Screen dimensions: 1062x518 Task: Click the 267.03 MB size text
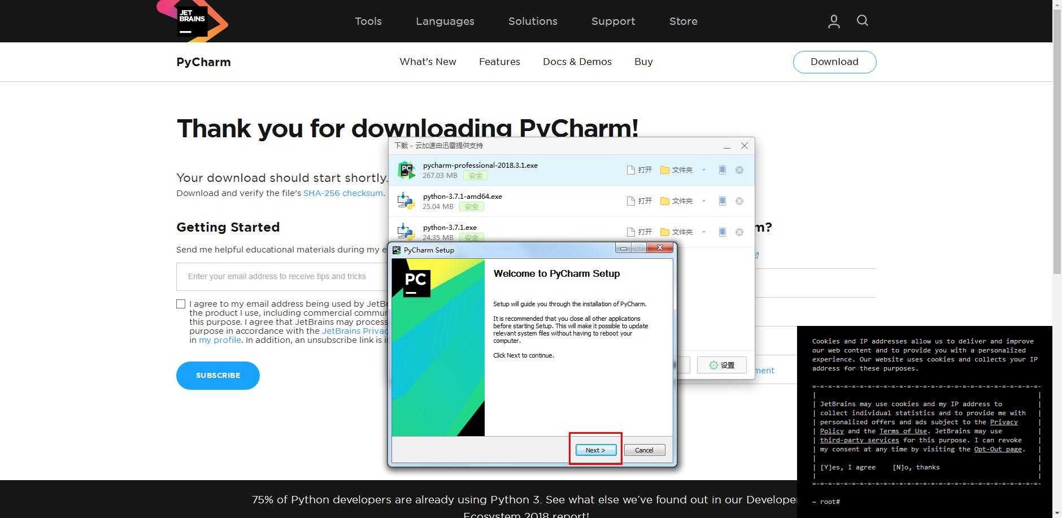[440, 176]
